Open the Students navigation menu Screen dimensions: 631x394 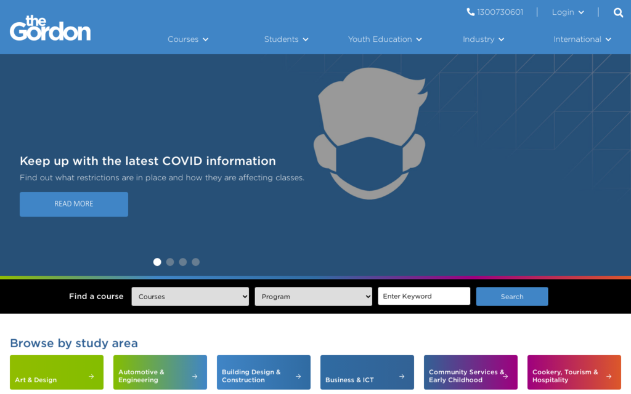click(x=286, y=39)
